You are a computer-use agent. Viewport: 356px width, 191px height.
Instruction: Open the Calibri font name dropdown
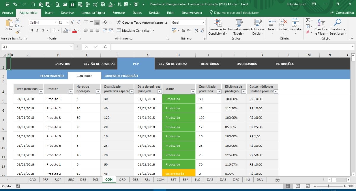(x=56, y=22)
